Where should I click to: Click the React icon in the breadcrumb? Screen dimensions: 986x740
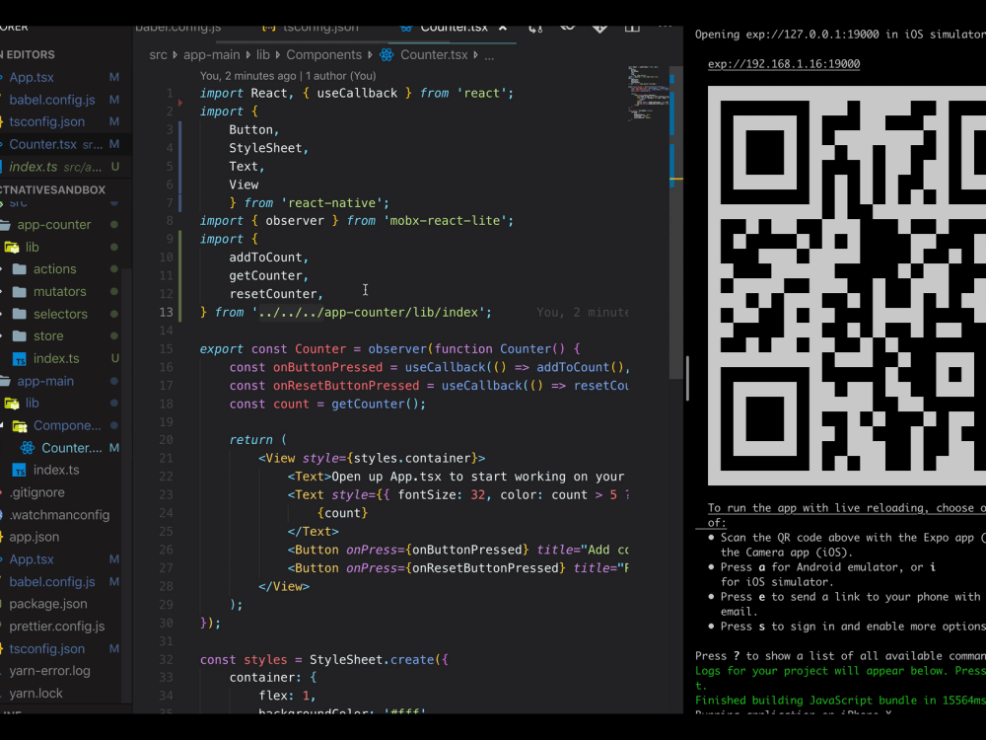click(x=387, y=54)
